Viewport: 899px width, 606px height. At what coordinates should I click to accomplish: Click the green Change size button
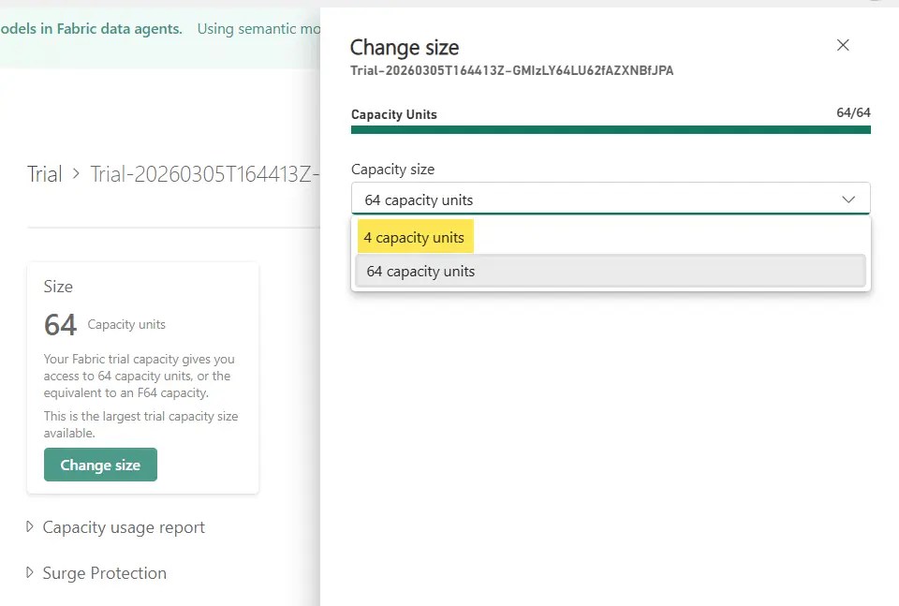point(100,465)
